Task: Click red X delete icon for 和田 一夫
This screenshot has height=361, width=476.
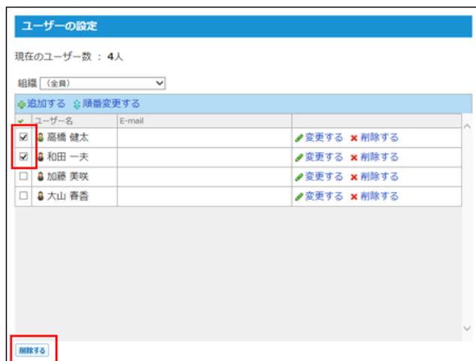Action: point(354,158)
